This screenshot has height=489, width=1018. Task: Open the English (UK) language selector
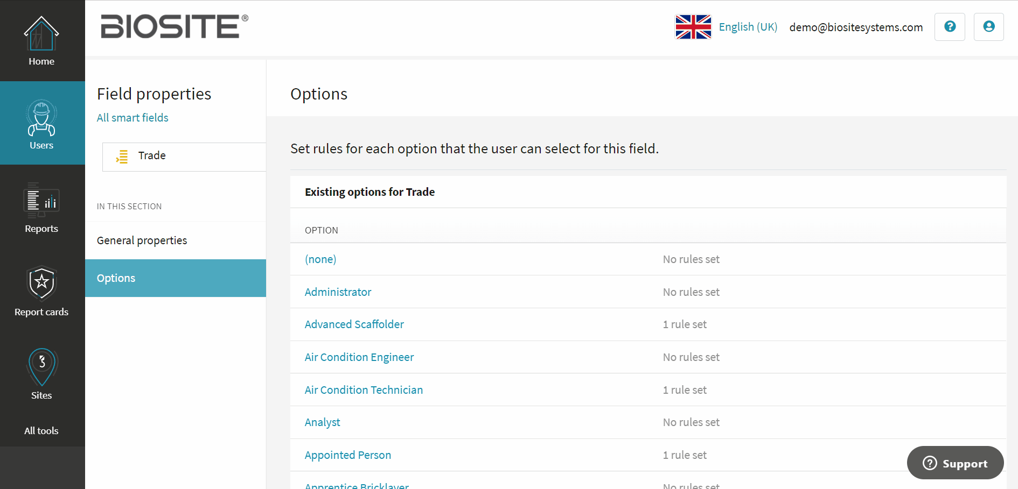point(748,27)
